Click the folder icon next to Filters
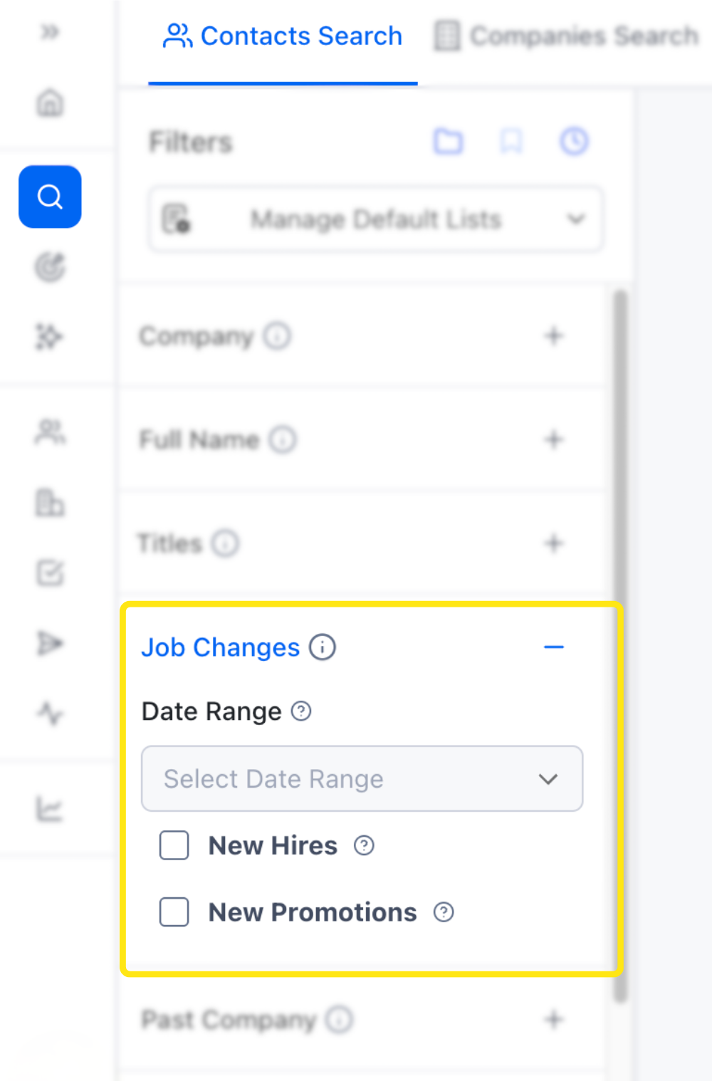 pos(449,142)
